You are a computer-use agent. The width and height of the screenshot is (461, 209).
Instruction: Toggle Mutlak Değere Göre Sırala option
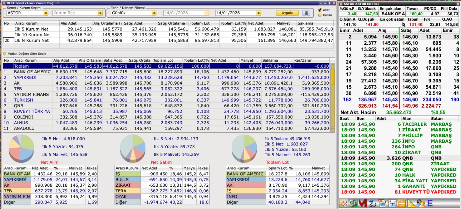(5, 54)
